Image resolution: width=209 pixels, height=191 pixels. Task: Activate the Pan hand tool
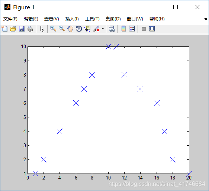(x=70, y=29)
